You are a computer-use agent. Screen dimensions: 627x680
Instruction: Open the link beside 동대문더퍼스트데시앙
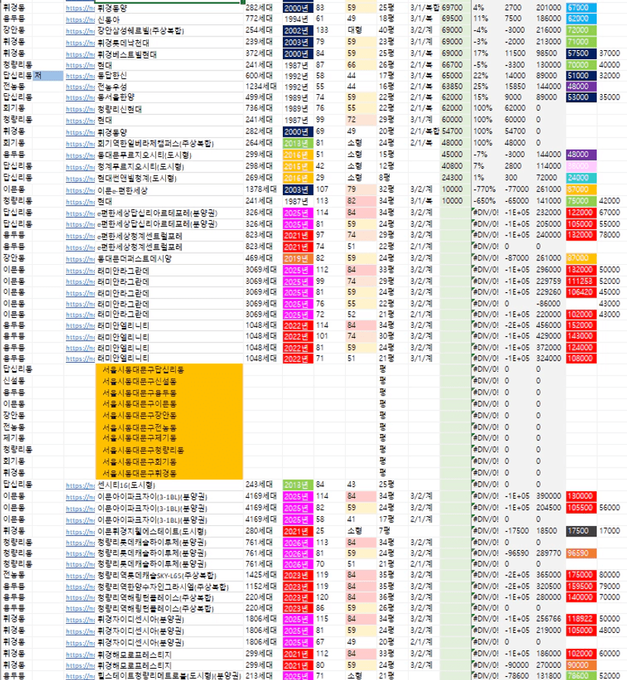coord(80,259)
